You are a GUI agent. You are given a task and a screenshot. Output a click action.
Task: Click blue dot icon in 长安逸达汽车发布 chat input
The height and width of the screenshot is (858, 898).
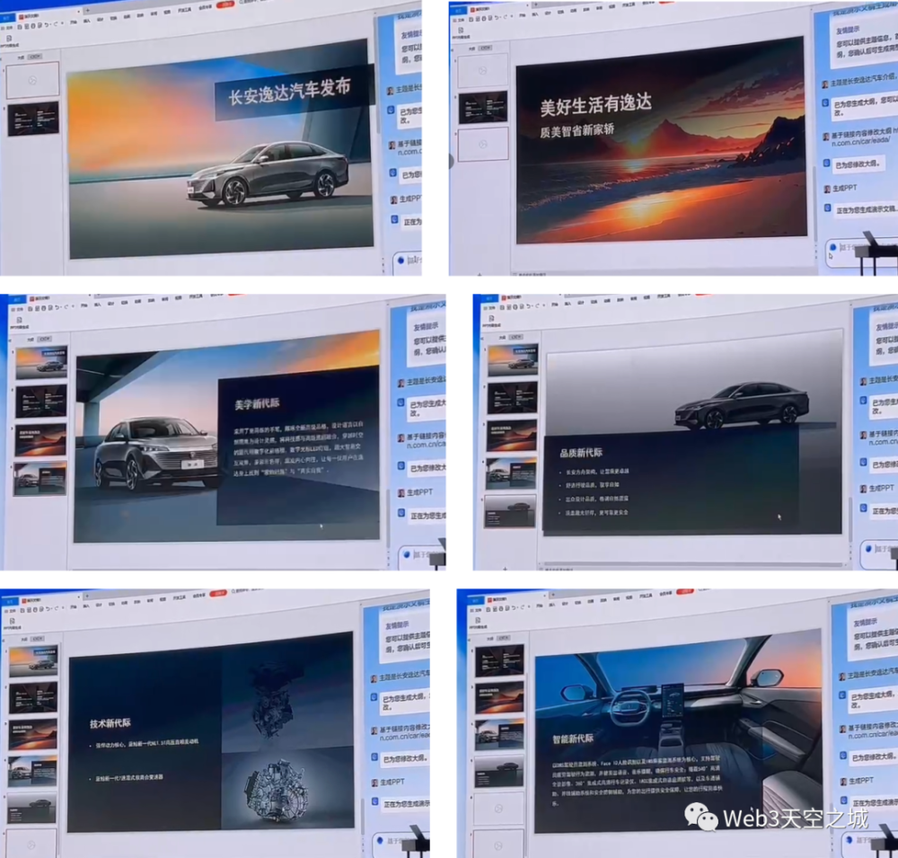pyautogui.click(x=401, y=260)
